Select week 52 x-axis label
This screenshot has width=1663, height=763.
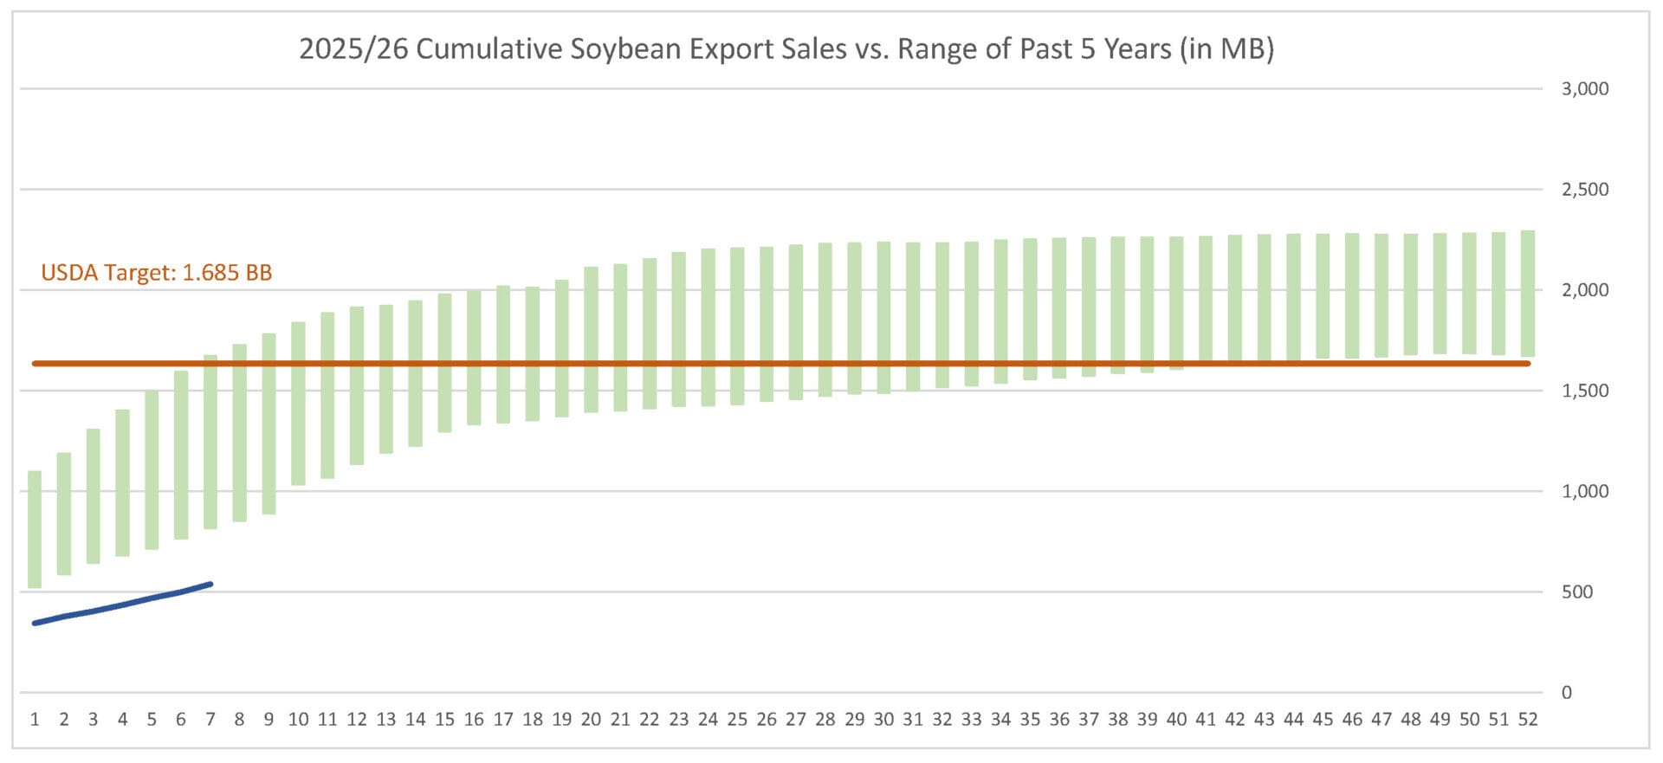coord(1528,720)
